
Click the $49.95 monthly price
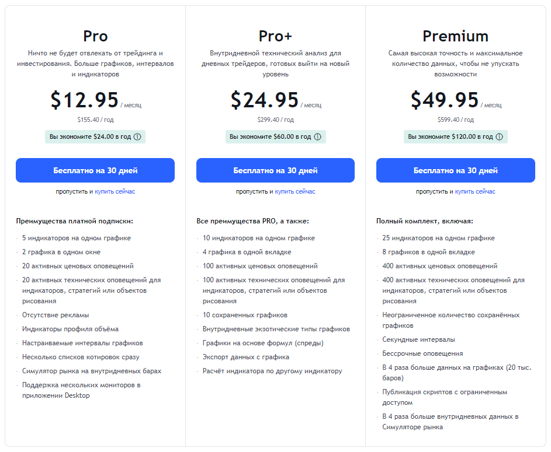click(x=445, y=100)
